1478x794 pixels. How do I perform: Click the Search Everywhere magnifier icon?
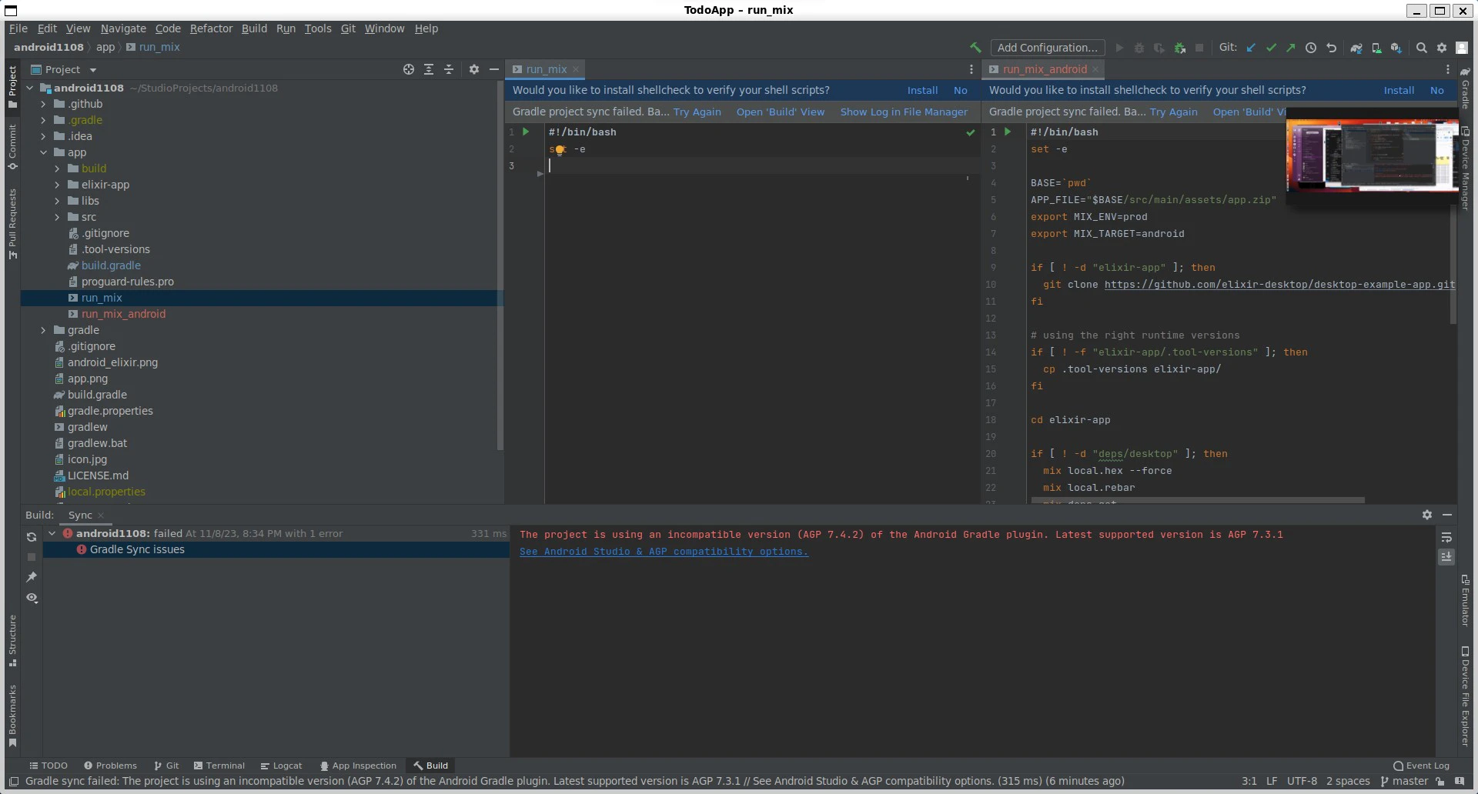point(1422,48)
